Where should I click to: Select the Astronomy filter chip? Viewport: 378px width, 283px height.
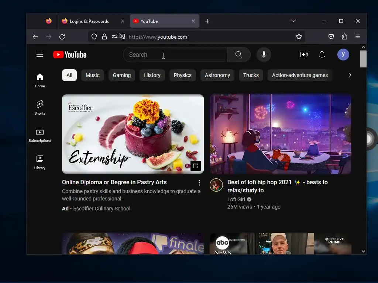[217, 75]
